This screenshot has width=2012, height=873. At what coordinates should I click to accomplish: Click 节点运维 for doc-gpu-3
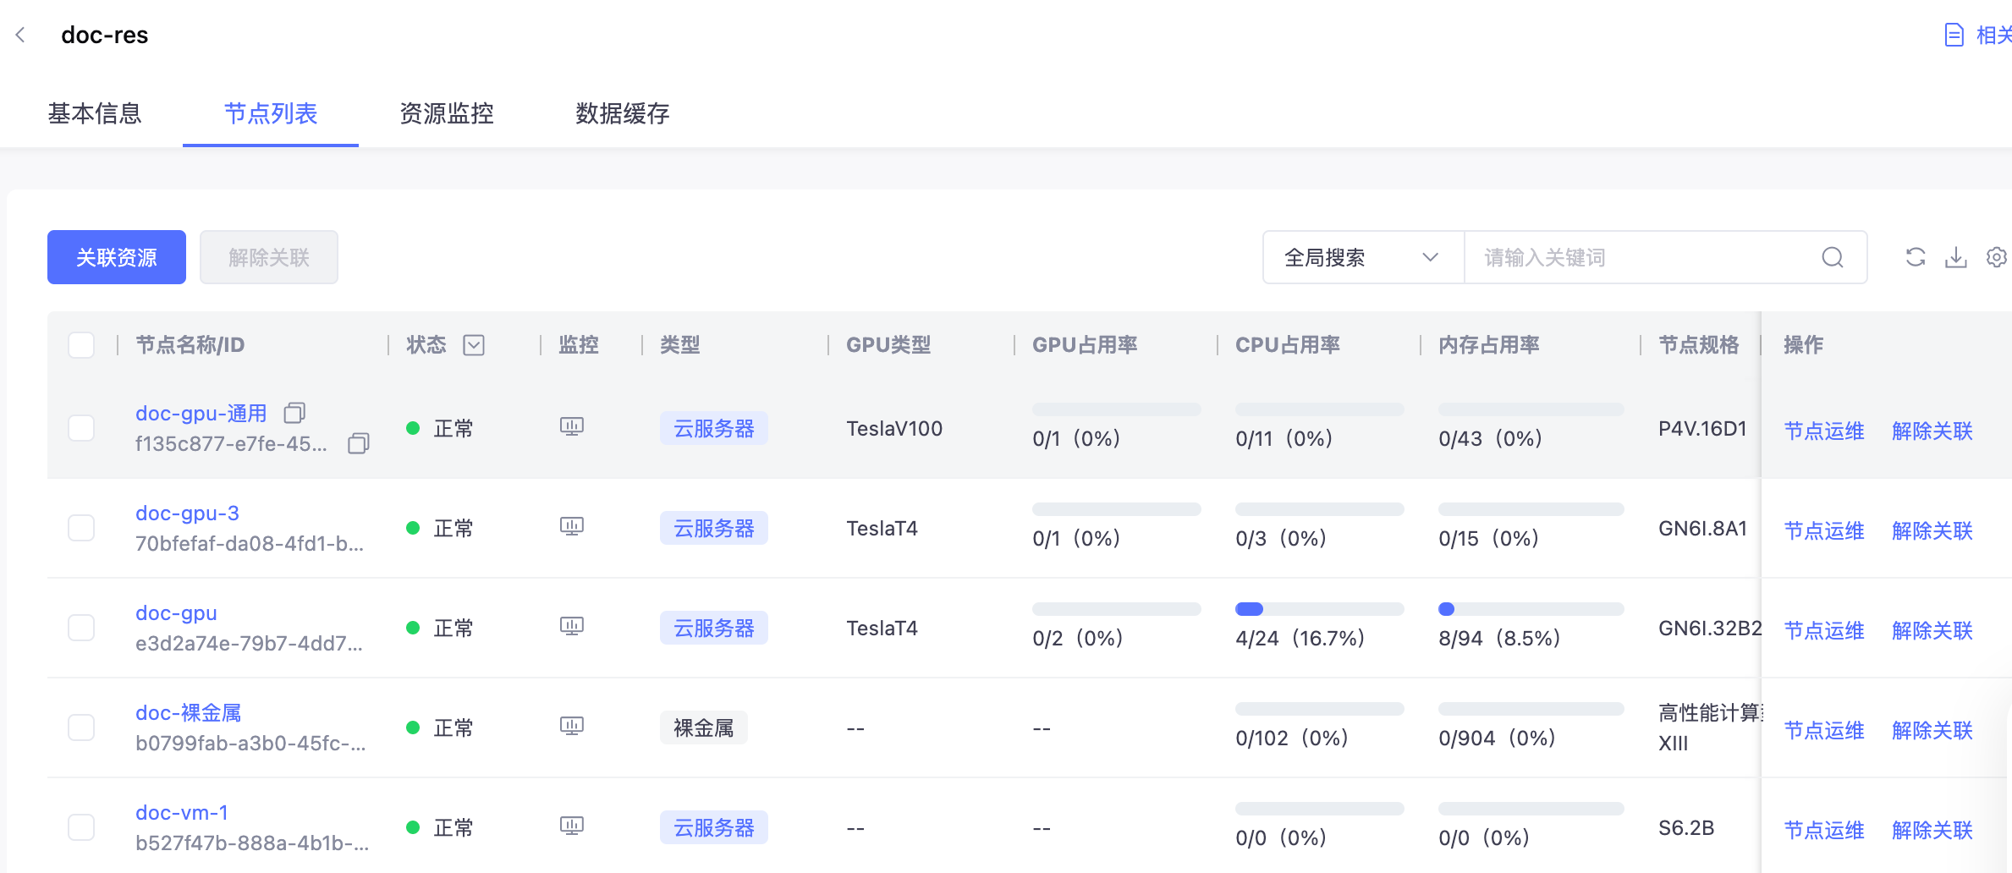click(1824, 530)
